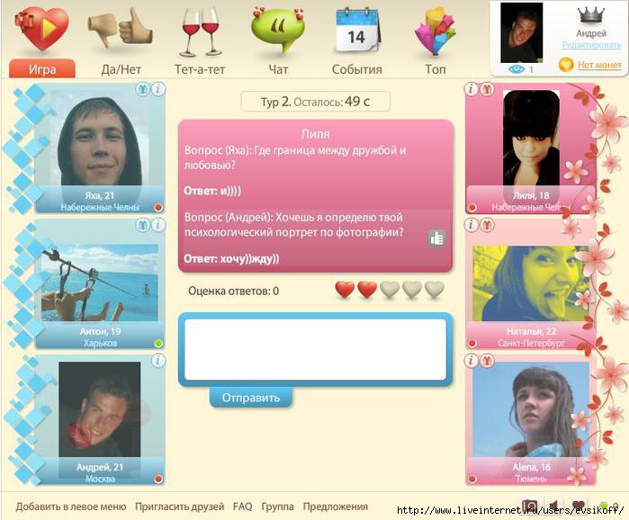629x520 pixels.
Task: Open Alena's profile photo
Action: click(530, 409)
